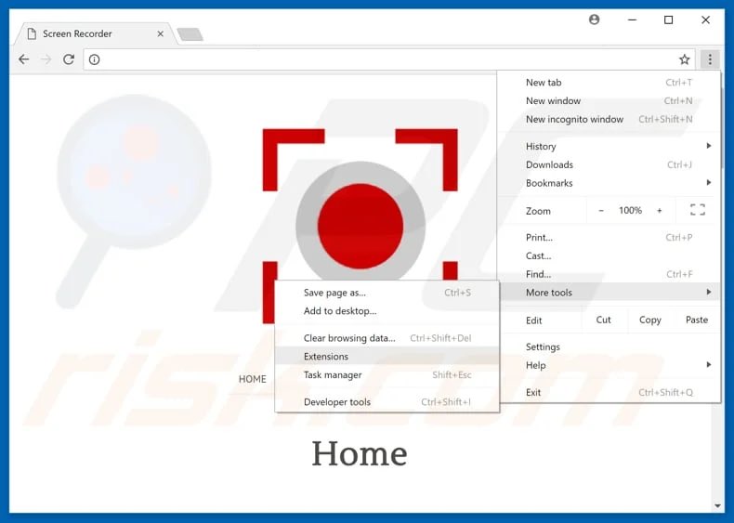This screenshot has height=523, width=734.
Task: Open Downloads from menu
Action: 609,164
